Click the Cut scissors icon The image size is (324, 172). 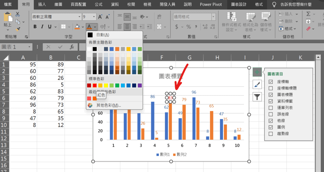click(17, 14)
